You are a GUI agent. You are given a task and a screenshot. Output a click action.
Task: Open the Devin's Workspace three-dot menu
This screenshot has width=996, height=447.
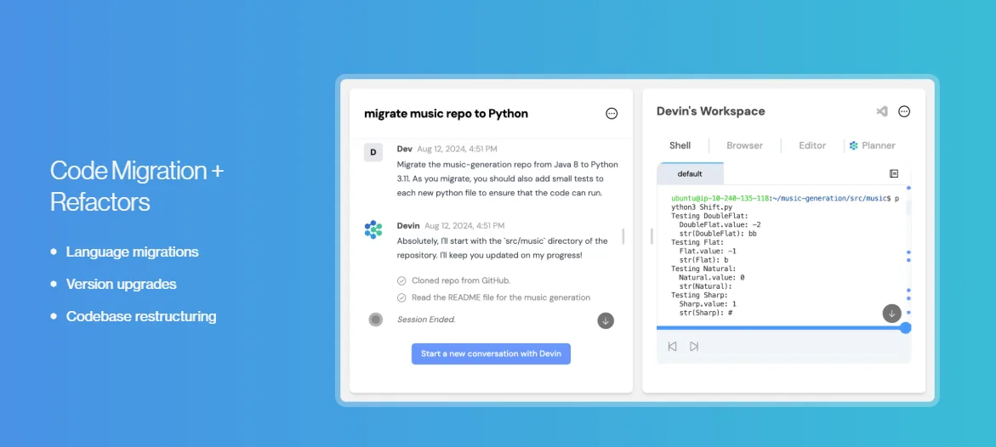coord(904,111)
